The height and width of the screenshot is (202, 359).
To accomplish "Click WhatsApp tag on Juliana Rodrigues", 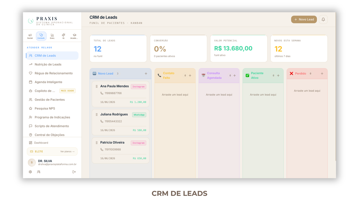I will coord(139,115).
